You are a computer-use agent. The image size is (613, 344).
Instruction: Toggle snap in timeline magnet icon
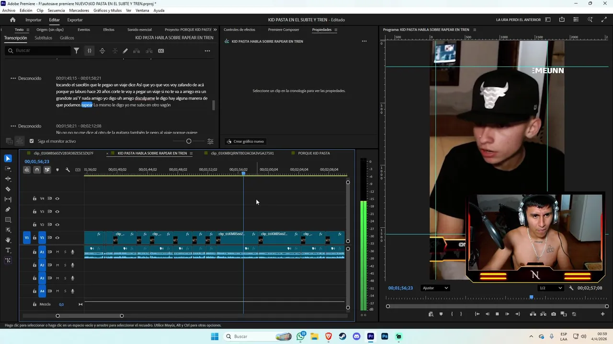point(37,170)
